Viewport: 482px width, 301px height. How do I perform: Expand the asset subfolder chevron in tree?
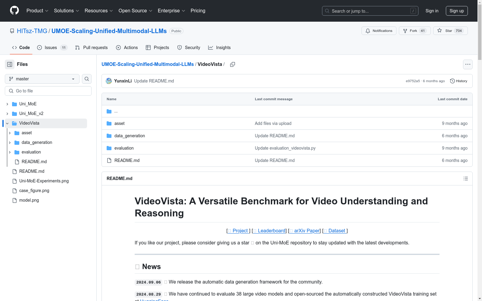pyautogui.click(x=10, y=133)
